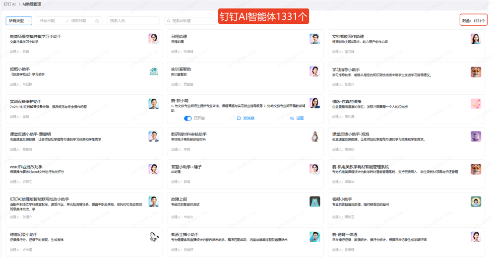Select the 赛-机电类教学耗材智能管理系统 title

coord(361,167)
